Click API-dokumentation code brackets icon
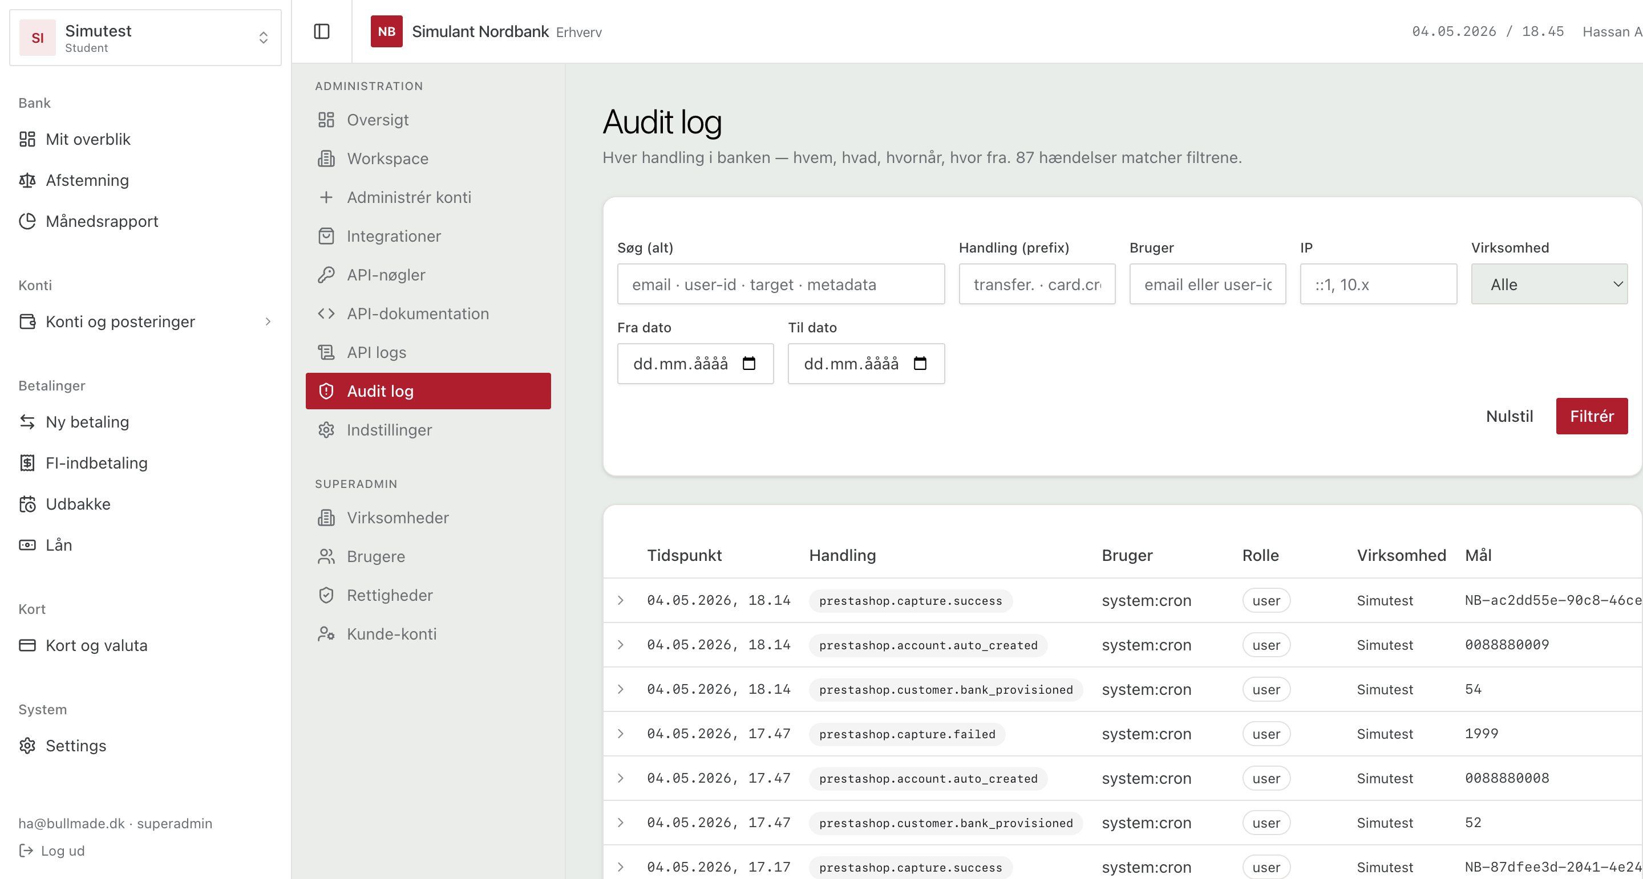1643x879 pixels. point(326,314)
